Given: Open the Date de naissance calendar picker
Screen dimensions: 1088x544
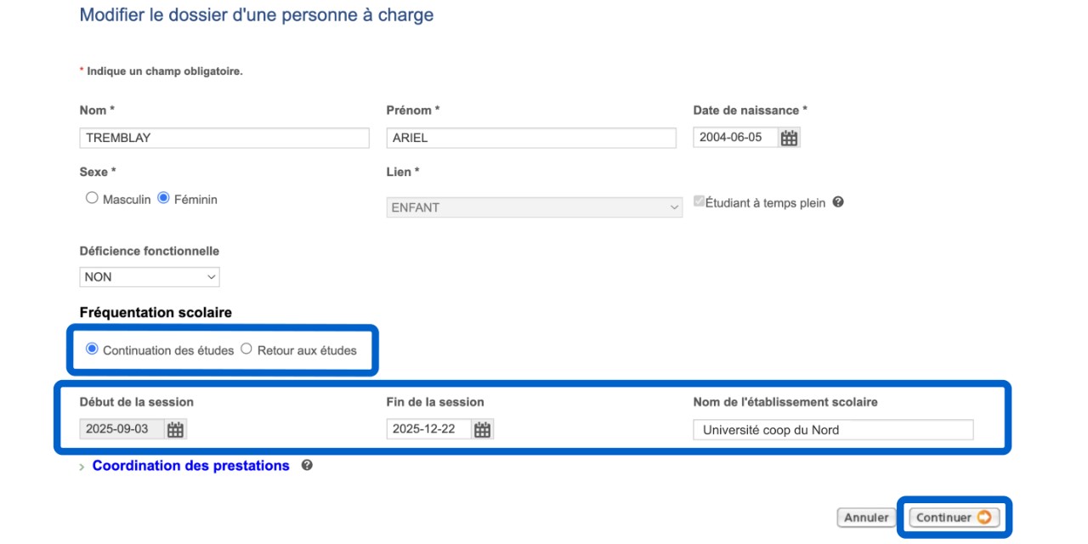Looking at the screenshot, I should click(789, 138).
